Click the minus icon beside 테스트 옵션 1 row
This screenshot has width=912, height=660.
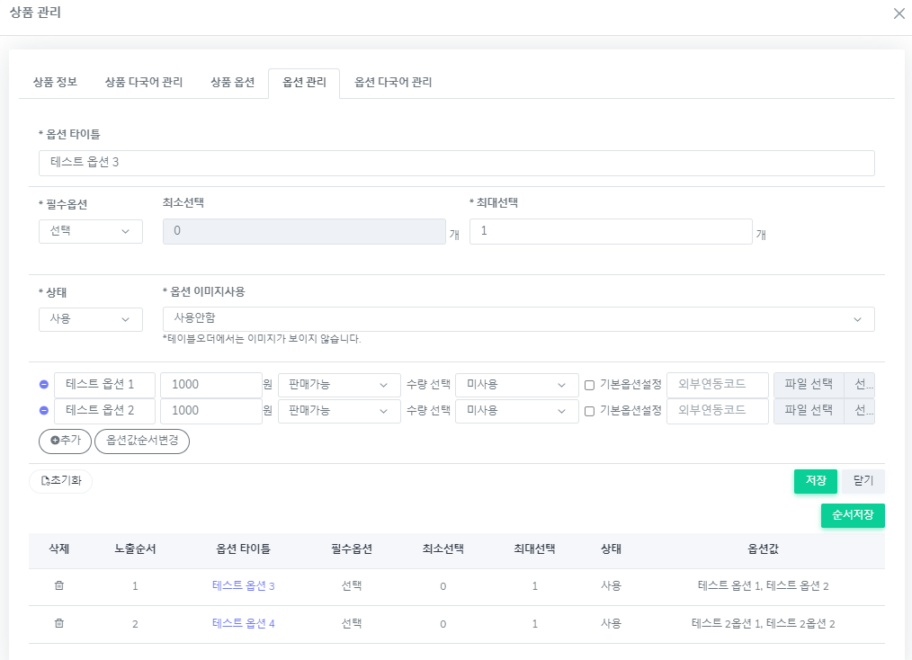[44, 385]
